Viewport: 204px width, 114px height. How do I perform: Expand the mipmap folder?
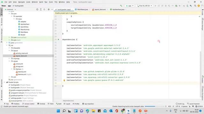tap(9, 59)
